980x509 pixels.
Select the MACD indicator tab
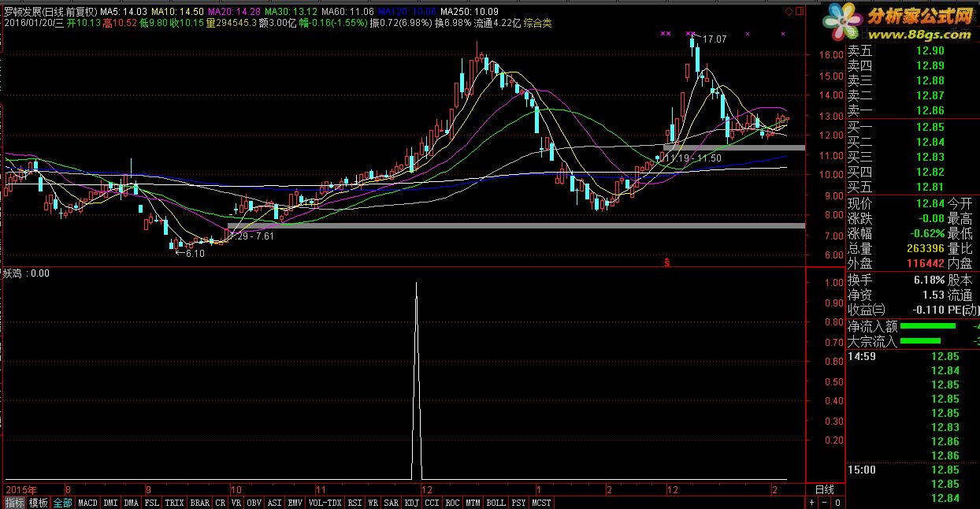[87, 502]
